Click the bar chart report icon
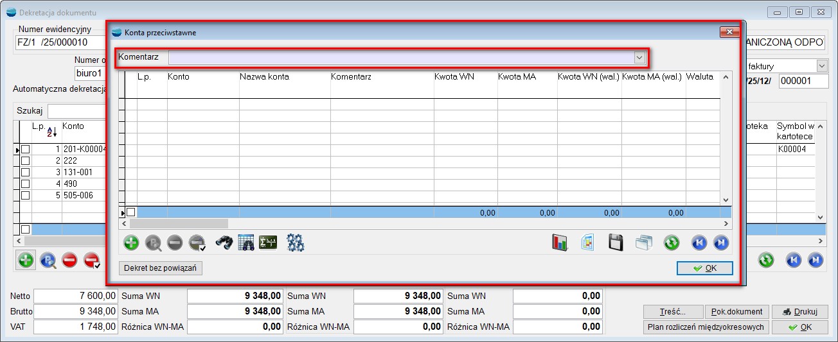 tap(560, 243)
